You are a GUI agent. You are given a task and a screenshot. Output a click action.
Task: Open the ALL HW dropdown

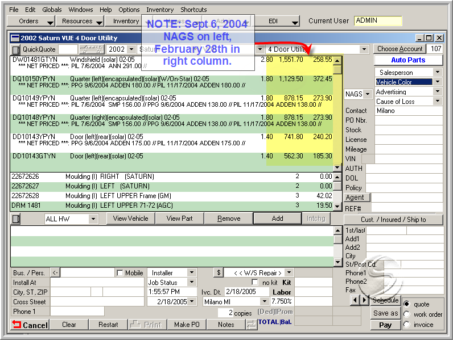click(x=93, y=219)
